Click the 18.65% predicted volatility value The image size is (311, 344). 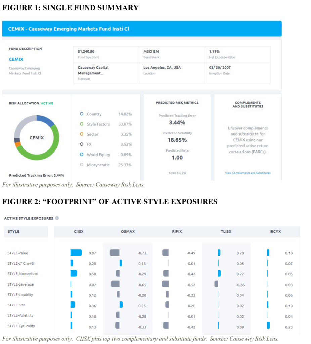click(177, 140)
